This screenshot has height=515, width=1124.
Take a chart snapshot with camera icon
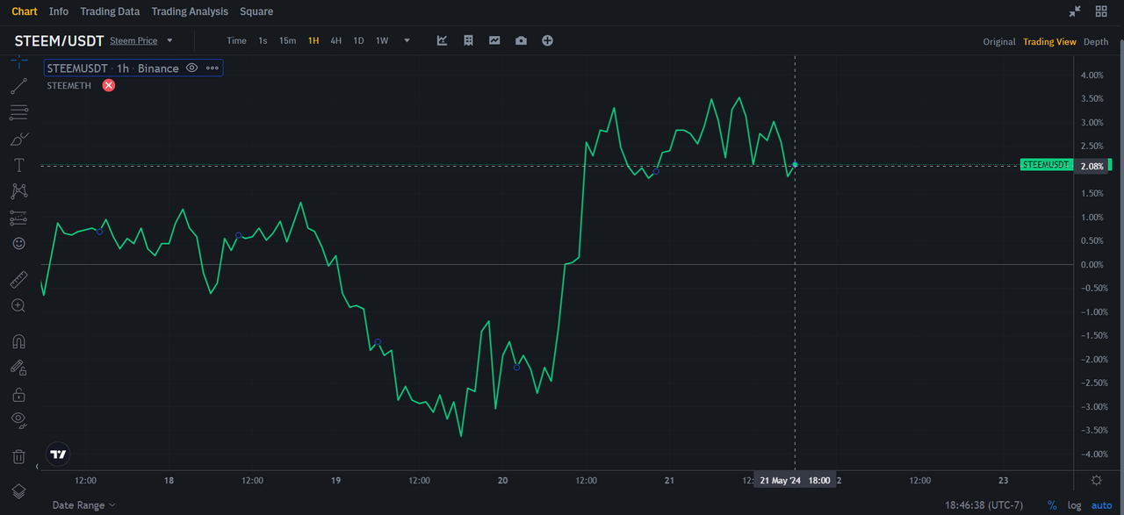click(x=522, y=40)
